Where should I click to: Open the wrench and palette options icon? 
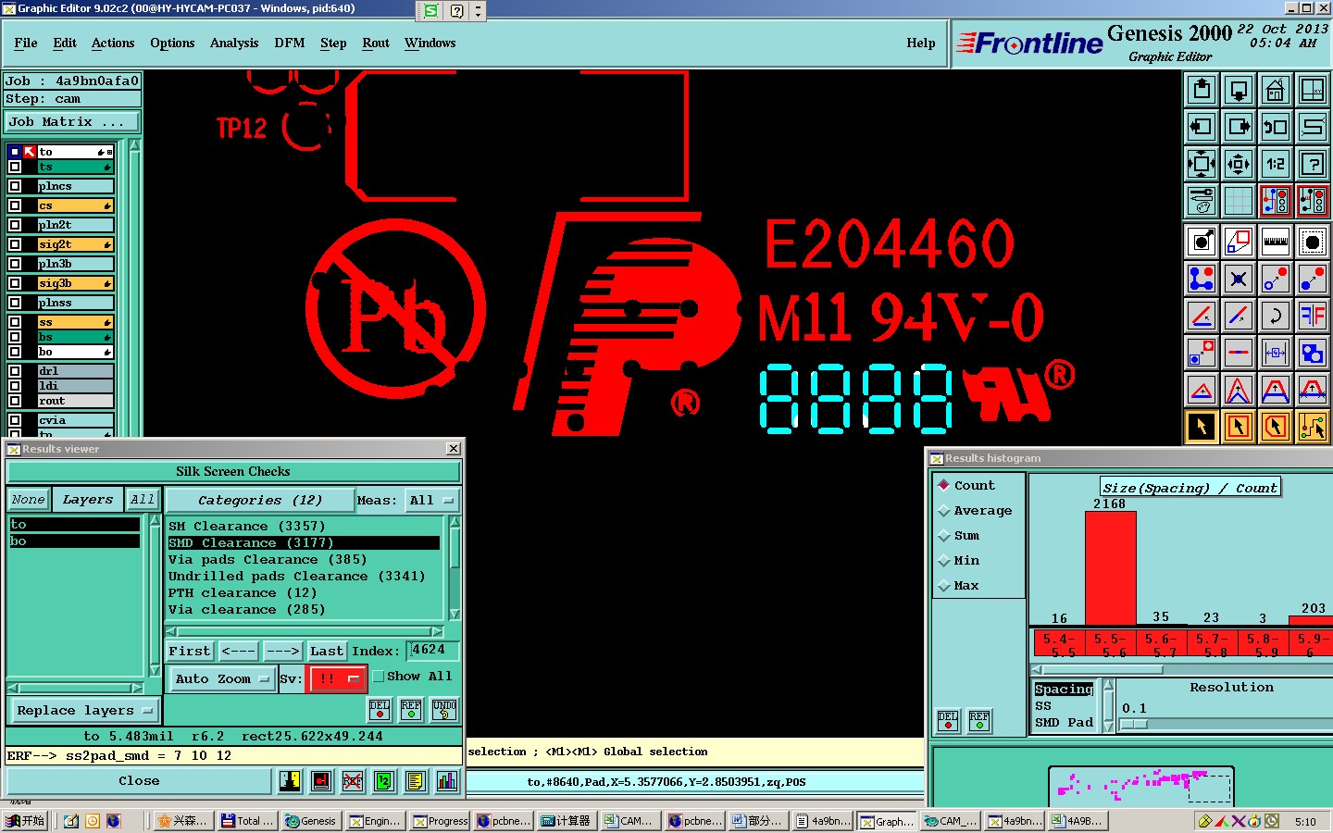pos(1202,201)
